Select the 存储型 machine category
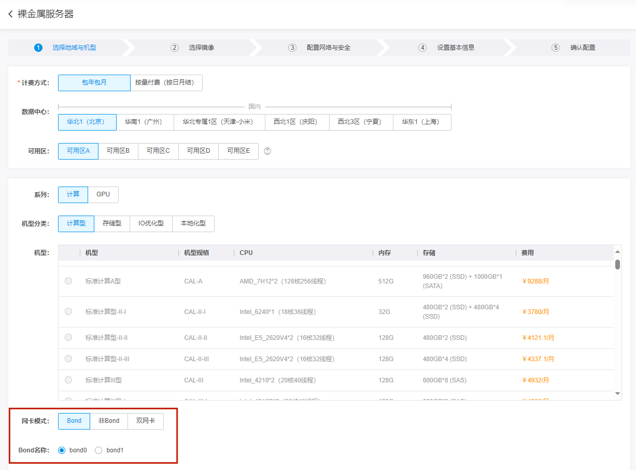636x470 pixels. point(112,224)
